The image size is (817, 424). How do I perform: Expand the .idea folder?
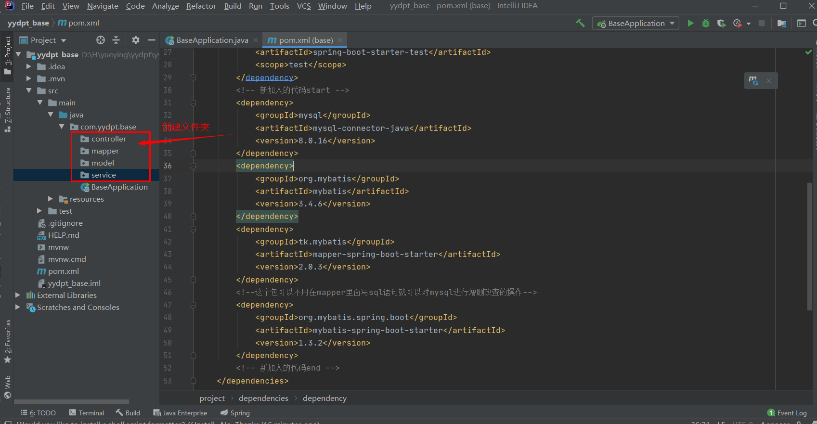coord(29,66)
